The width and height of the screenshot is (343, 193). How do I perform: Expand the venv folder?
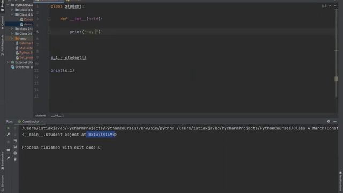pyautogui.click(x=12, y=39)
